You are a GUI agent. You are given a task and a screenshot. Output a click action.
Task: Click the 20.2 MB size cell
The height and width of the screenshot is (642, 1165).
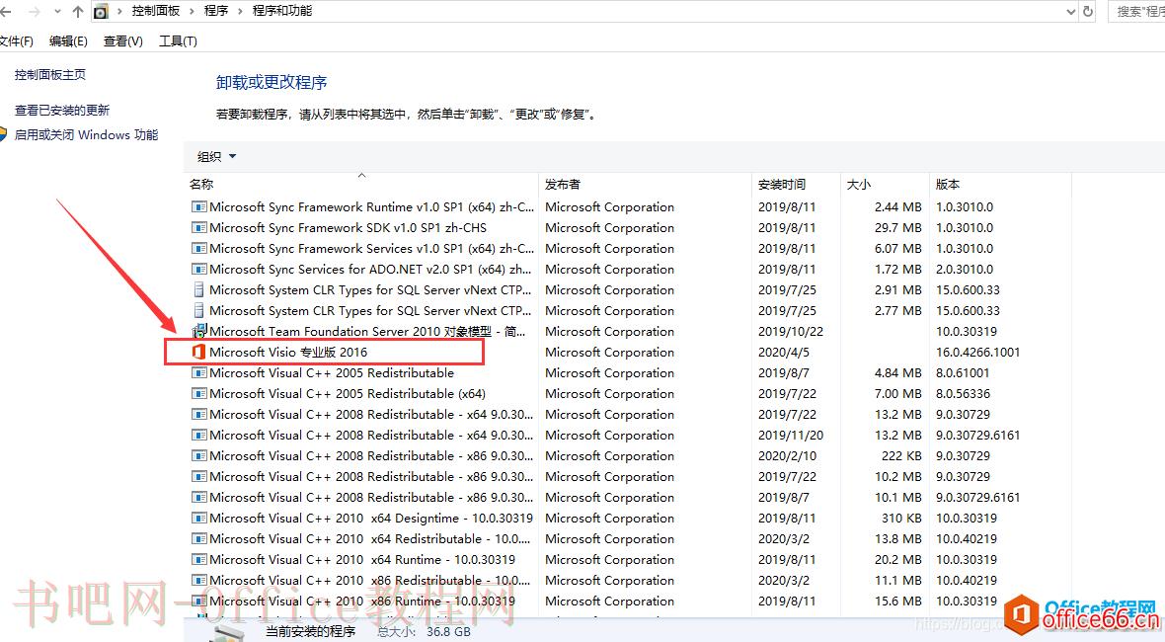(x=897, y=559)
